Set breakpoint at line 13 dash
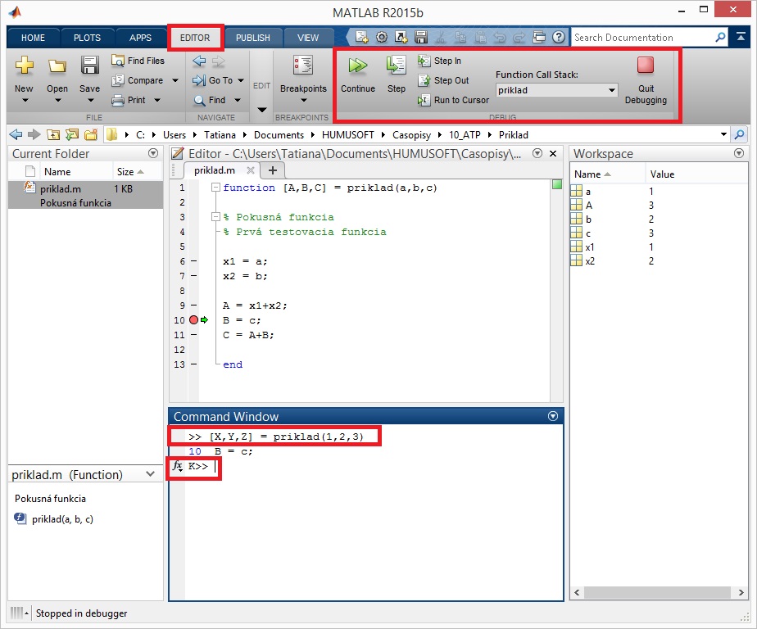Viewport: 757px width, 629px height. click(x=193, y=364)
